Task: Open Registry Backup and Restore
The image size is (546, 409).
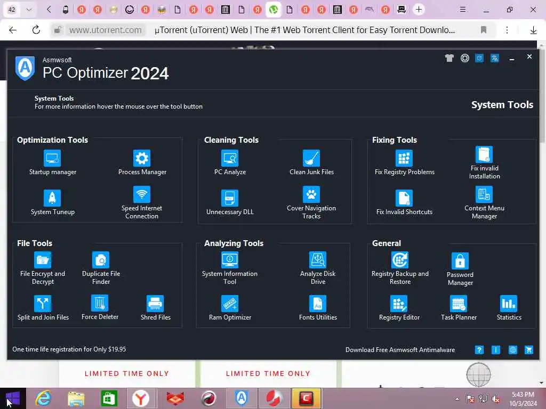Action: click(x=400, y=268)
